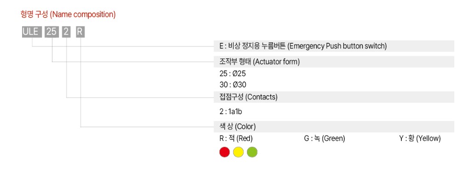The height and width of the screenshot is (185, 469).
Task: Click the yellow color circle
Action: tap(238, 152)
